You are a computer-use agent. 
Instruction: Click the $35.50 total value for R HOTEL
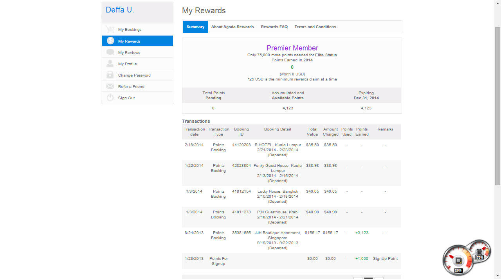tap(312, 145)
